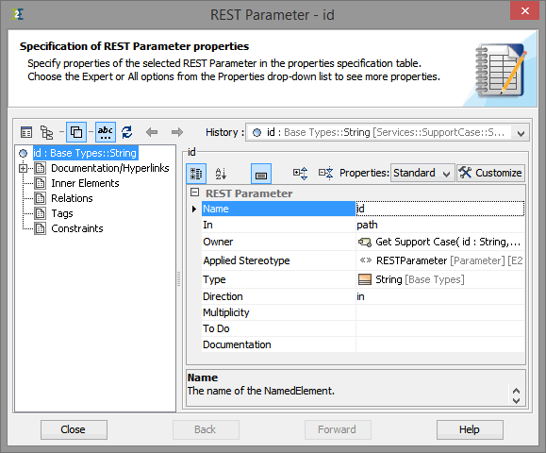Image resolution: width=546 pixels, height=453 pixels.
Task: Open the Properties Standard dropdown
Action: [x=422, y=173]
